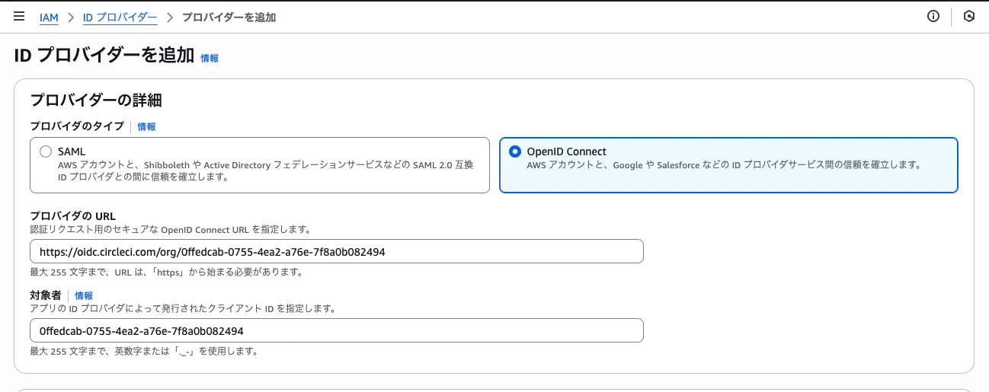
Task: Click 情報 link next to プロバイダのタイプ
Action: pos(146,127)
